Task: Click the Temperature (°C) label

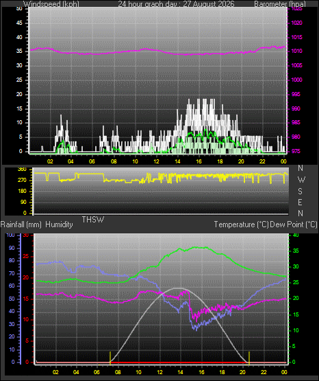Action: click(x=241, y=224)
